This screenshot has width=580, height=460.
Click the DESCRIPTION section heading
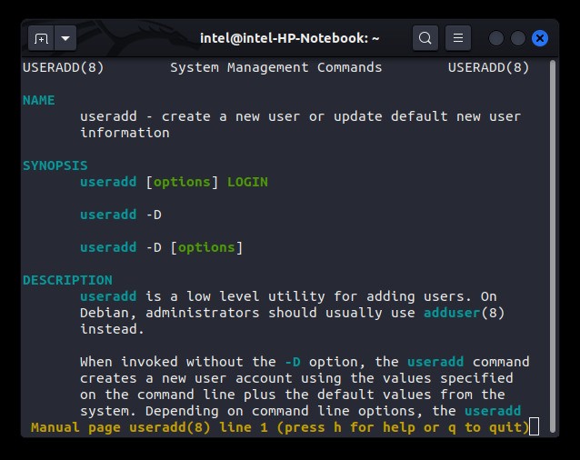[67, 280]
